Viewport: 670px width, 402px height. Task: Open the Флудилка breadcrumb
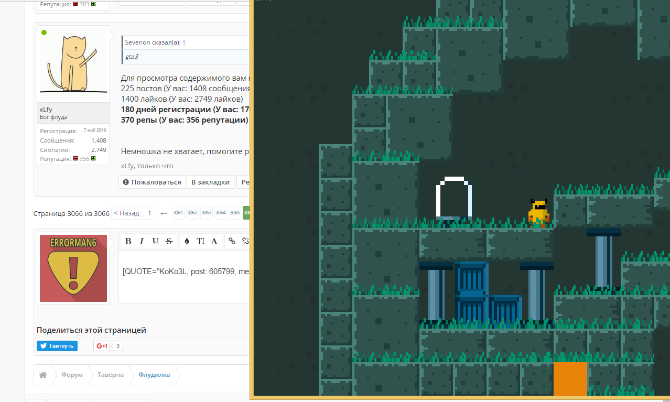tap(154, 375)
